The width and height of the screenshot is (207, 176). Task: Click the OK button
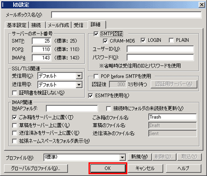108,168
